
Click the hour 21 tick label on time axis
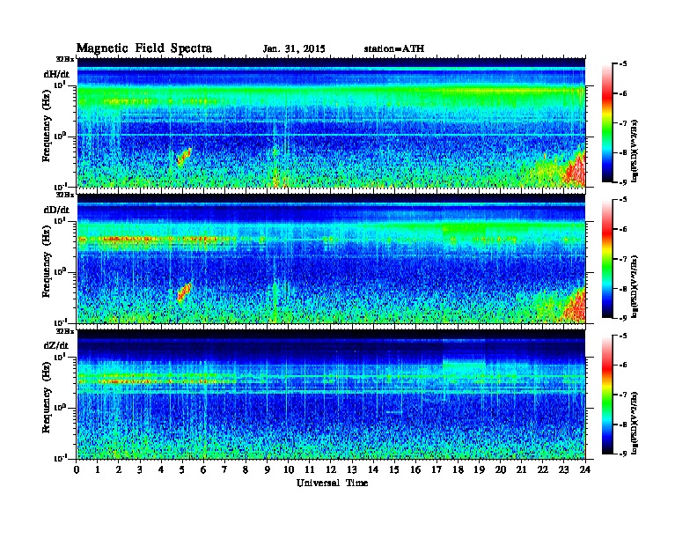click(x=522, y=469)
